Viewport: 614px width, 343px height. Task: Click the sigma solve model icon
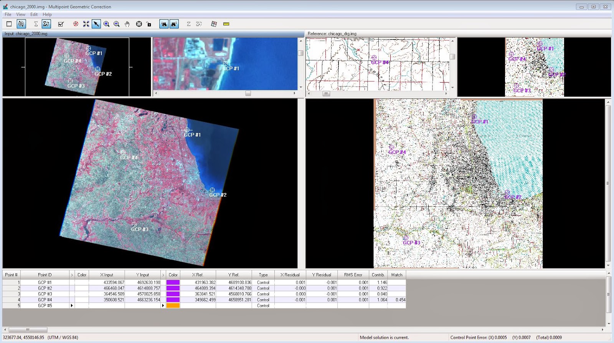tap(36, 24)
